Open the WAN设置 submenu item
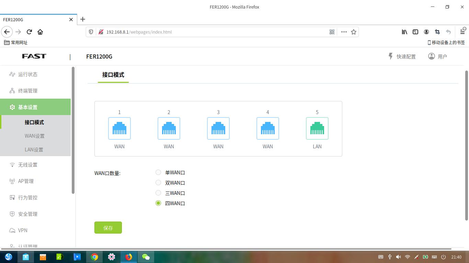 click(x=35, y=136)
